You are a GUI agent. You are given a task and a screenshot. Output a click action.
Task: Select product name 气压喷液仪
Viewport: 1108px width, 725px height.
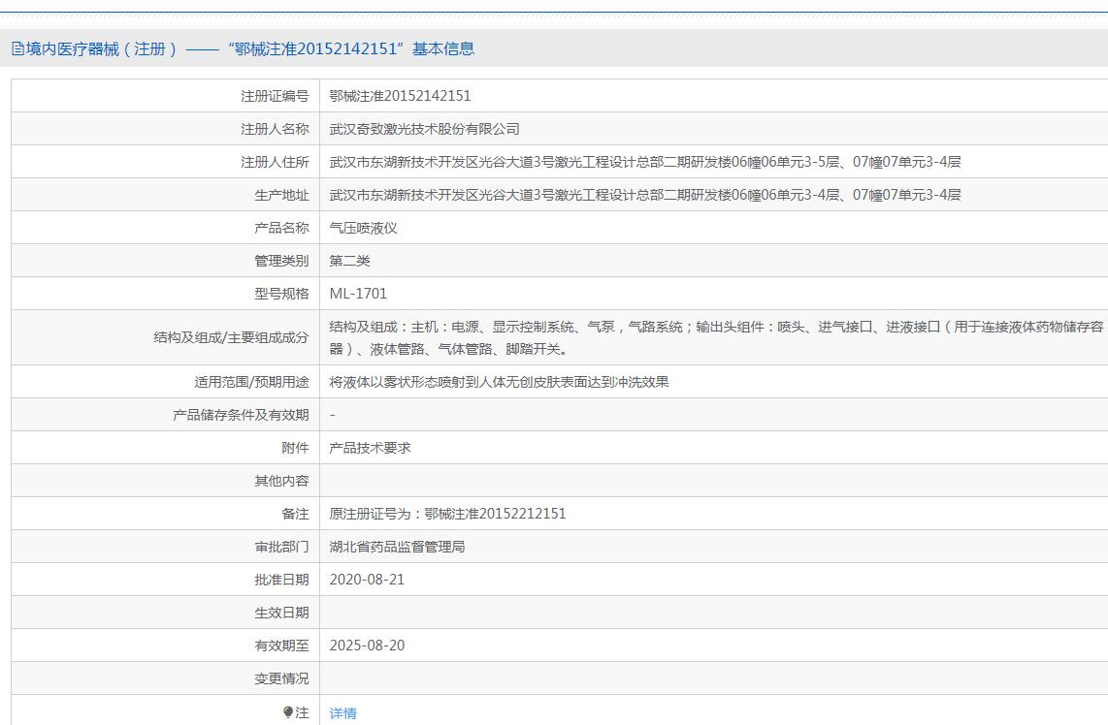click(x=363, y=228)
